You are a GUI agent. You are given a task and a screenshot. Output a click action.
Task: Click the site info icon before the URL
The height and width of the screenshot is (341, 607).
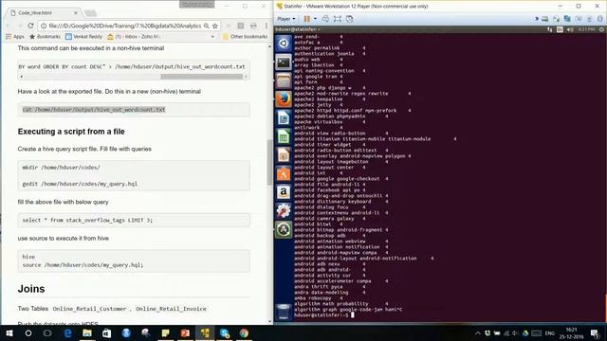pos(44,26)
